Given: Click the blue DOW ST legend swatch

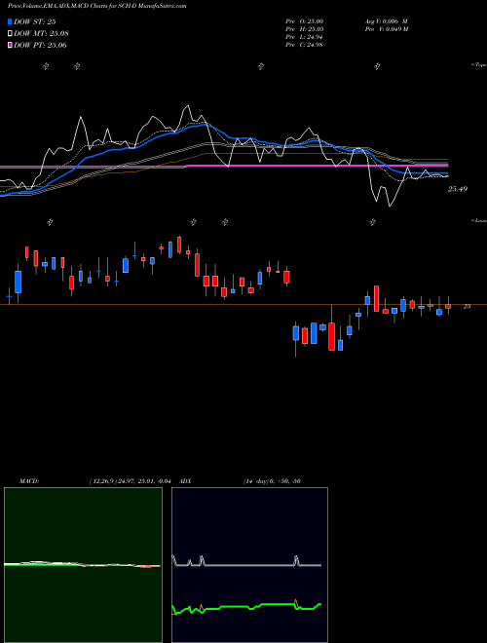Looking at the screenshot, I should [x=11, y=21].
